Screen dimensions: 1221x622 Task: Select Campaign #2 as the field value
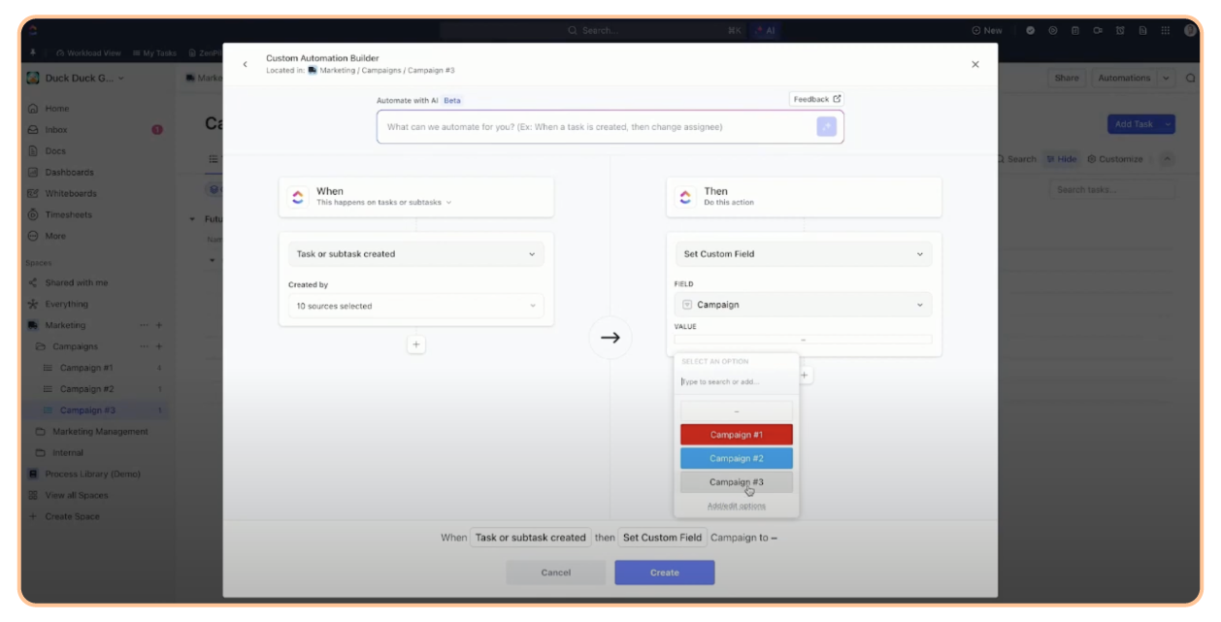point(736,458)
